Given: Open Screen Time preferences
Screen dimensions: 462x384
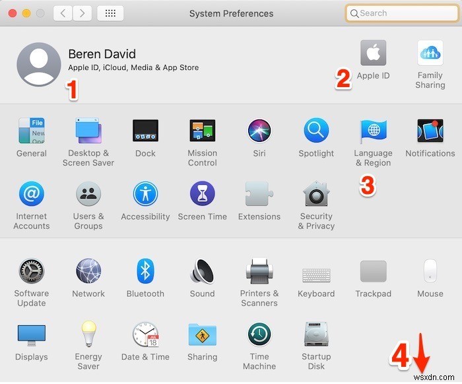Looking at the screenshot, I should click(x=203, y=193).
